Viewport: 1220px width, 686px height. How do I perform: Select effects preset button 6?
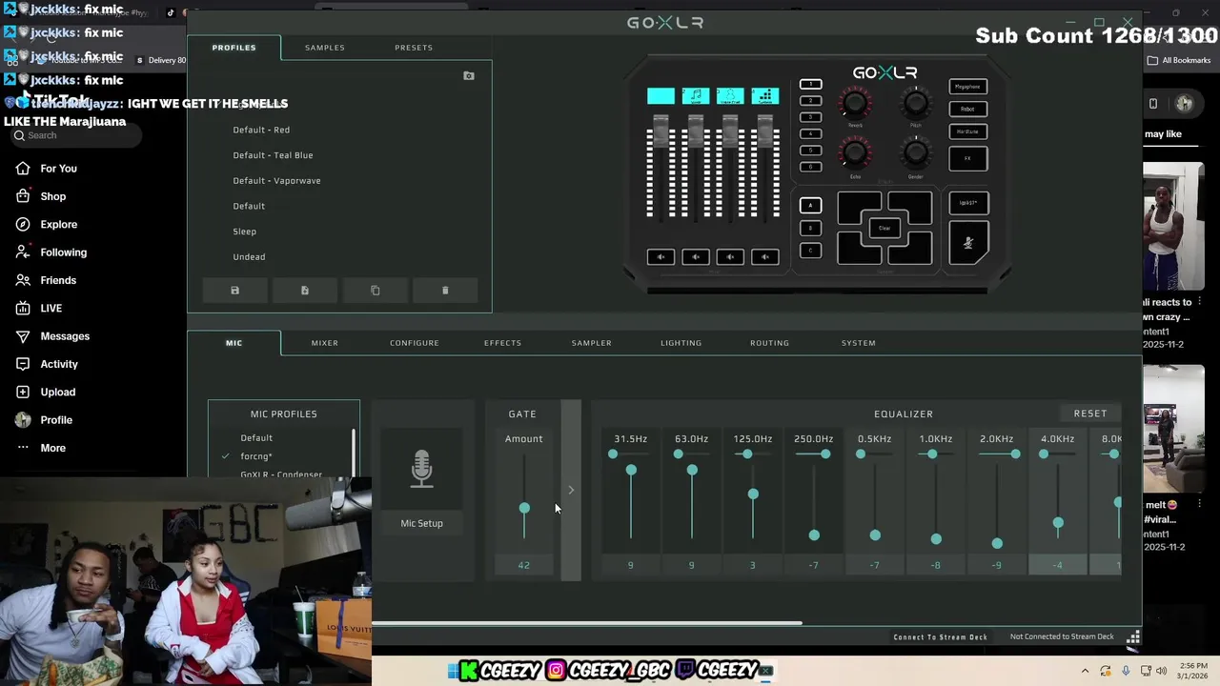coord(810,167)
